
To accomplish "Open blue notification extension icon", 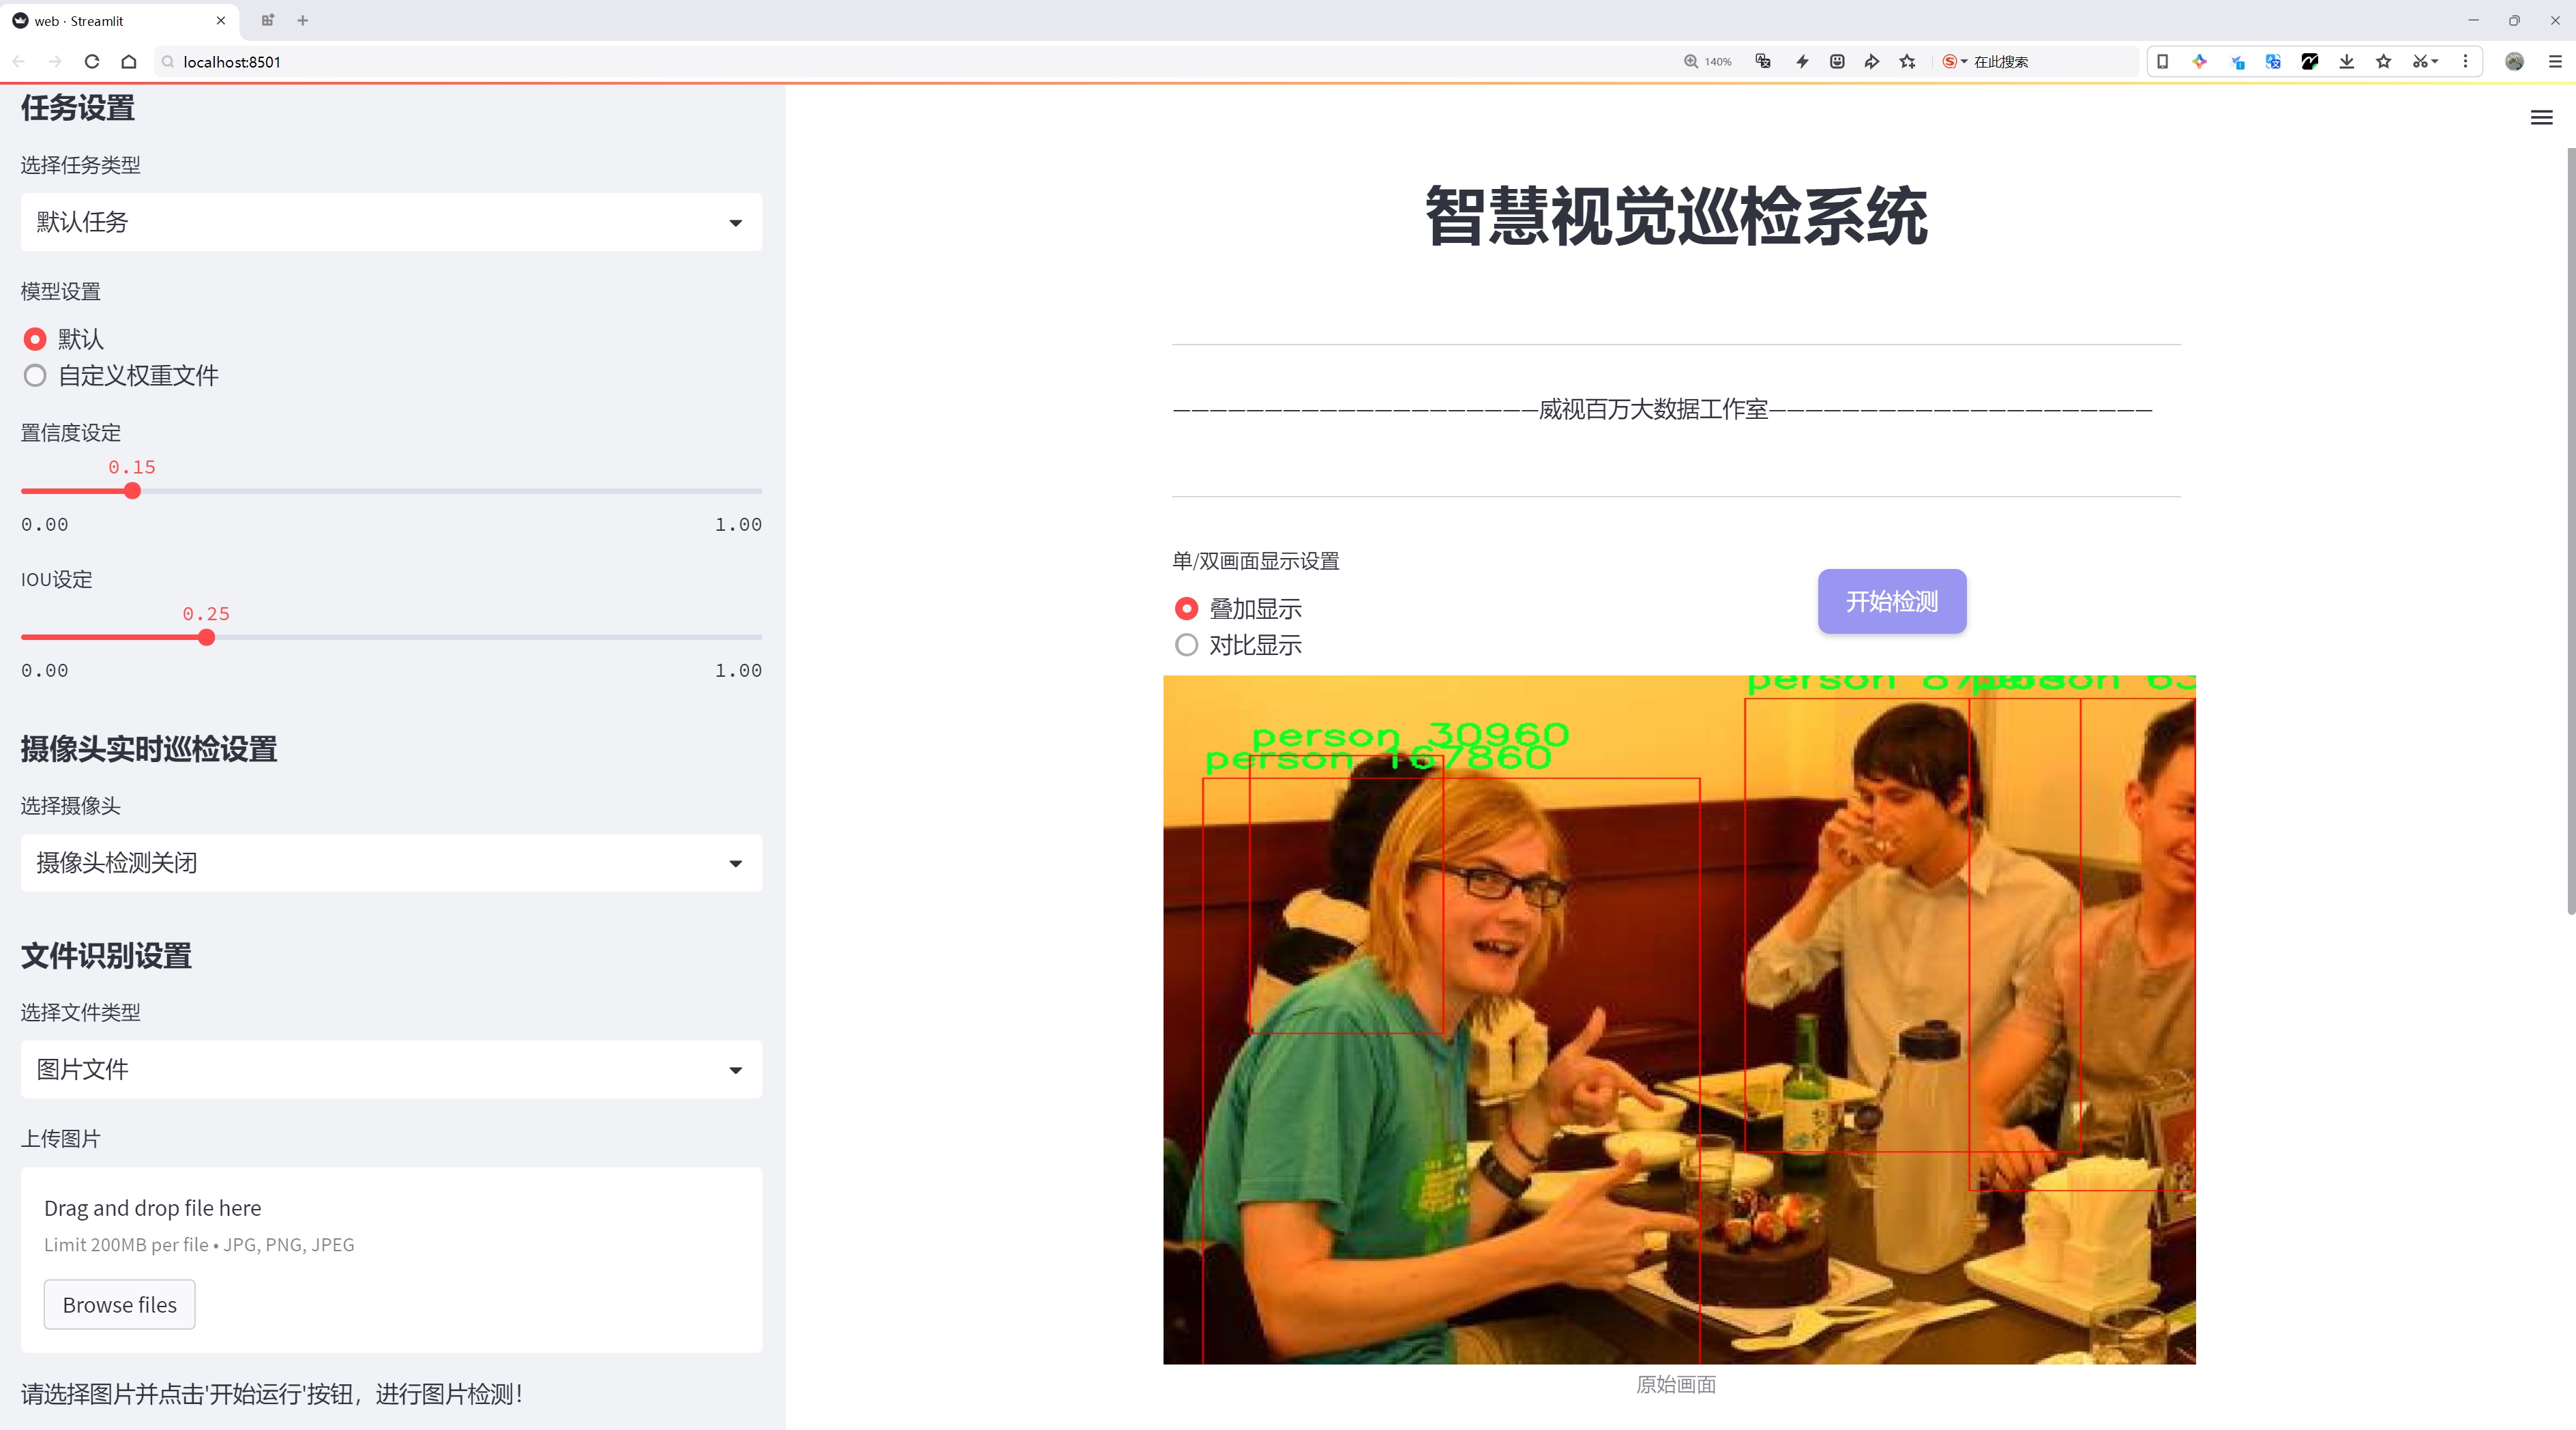I will point(2238,62).
